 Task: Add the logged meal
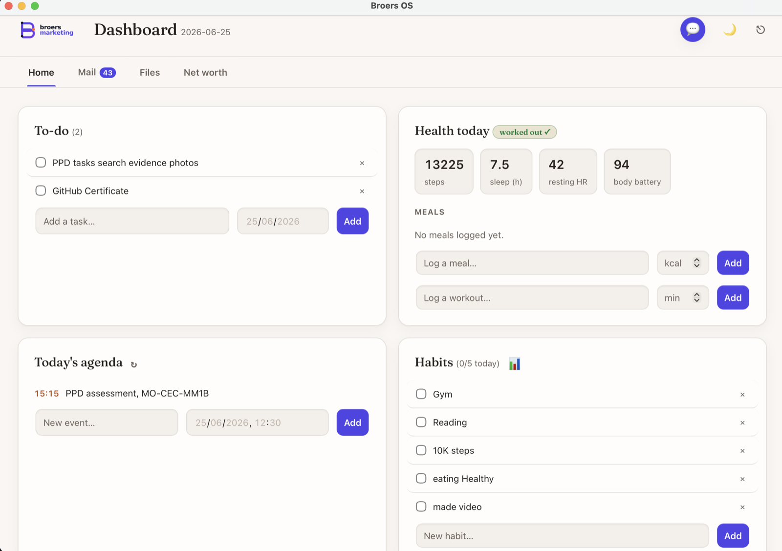click(733, 263)
